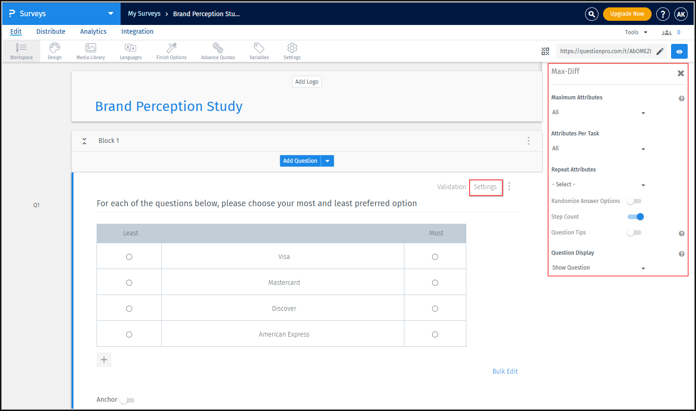This screenshot has height=411, width=696.
Task: Turn on the Anchor toggle
Action: pyautogui.click(x=127, y=399)
